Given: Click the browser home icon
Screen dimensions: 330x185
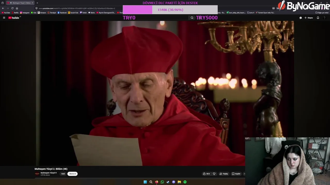Looking at the screenshot, I should coord(17,8).
